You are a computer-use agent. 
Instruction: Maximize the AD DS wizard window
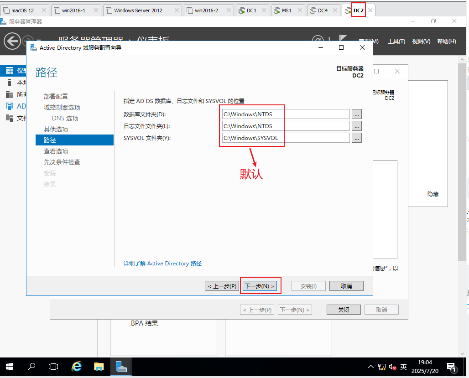pos(341,47)
